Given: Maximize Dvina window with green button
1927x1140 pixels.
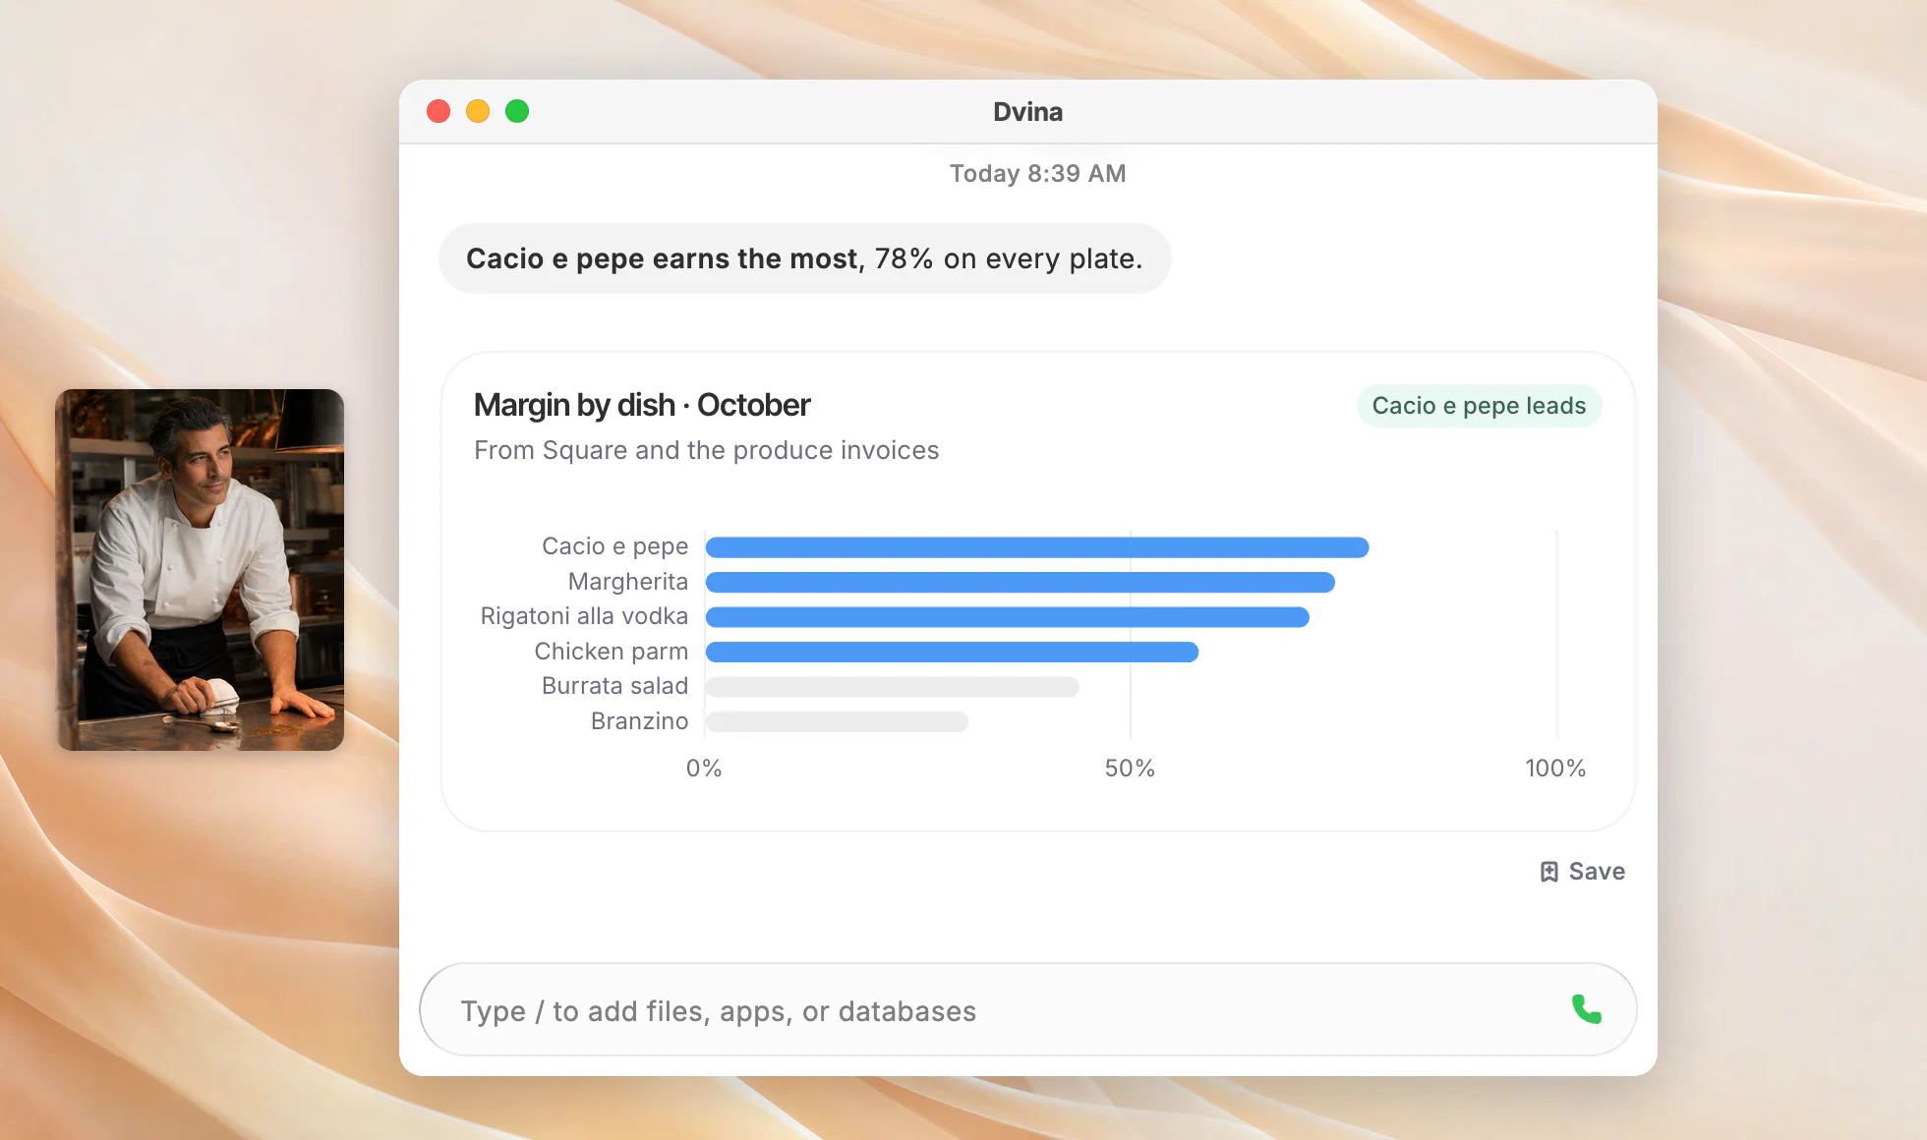Looking at the screenshot, I should point(517,111).
